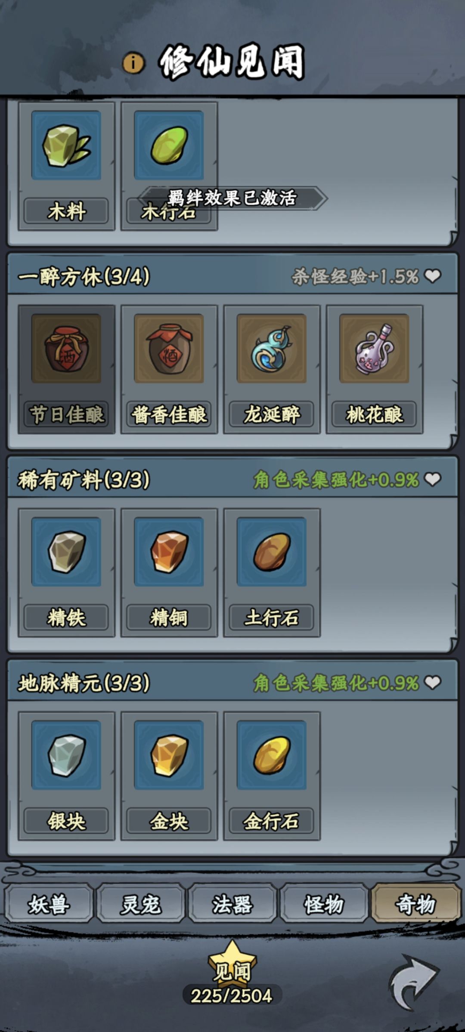The height and width of the screenshot is (1032, 465).
Task: Toggle the heart on 稀有矿料 bonus
Action: click(433, 479)
